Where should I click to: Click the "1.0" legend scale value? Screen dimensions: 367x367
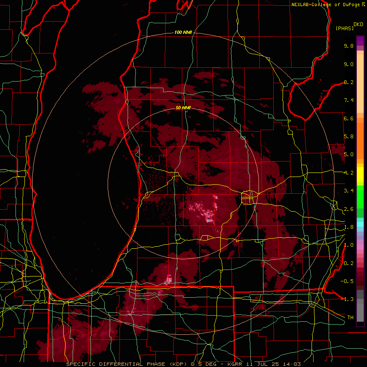tap(349, 245)
